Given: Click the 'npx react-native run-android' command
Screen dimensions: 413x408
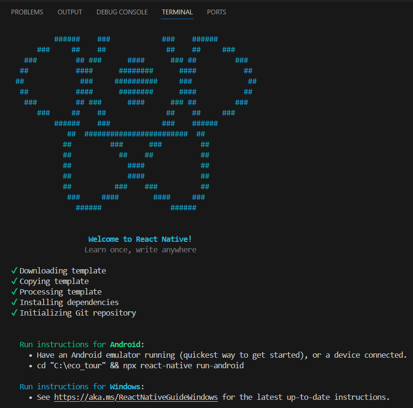Looking at the screenshot, I should click(183, 365).
